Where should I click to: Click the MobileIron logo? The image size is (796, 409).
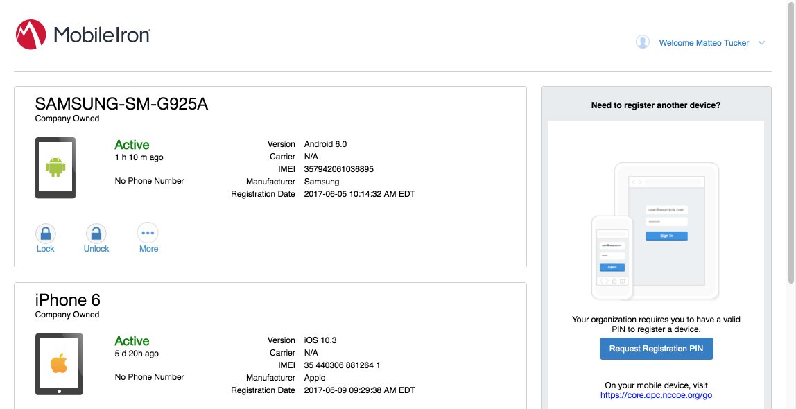[83, 35]
